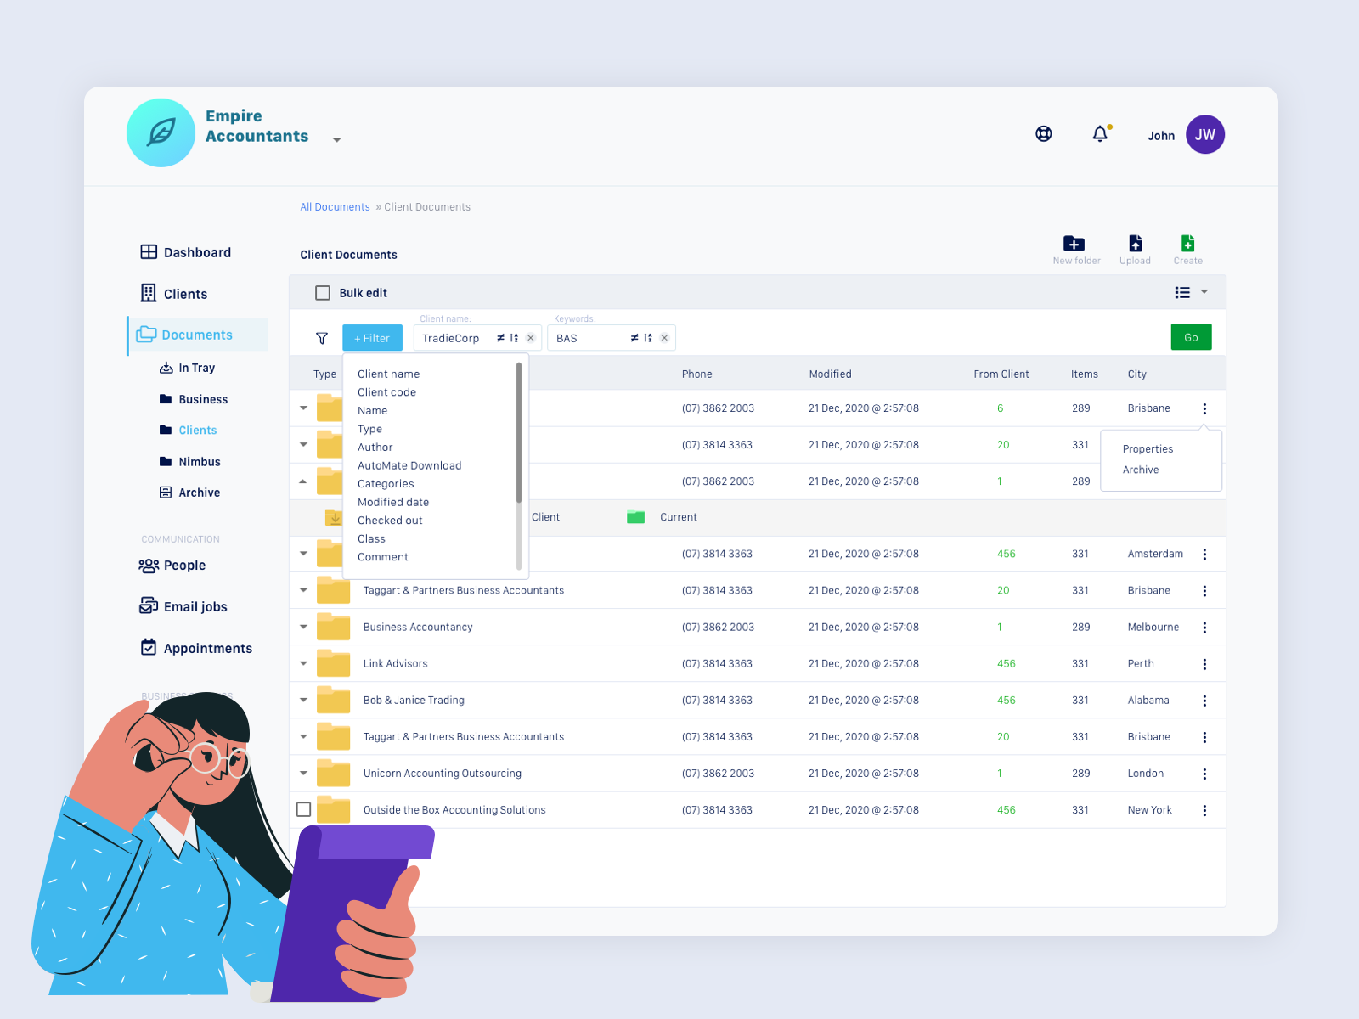1359x1019 pixels.
Task: Open row menu for Perth row
Action: point(1204,664)
